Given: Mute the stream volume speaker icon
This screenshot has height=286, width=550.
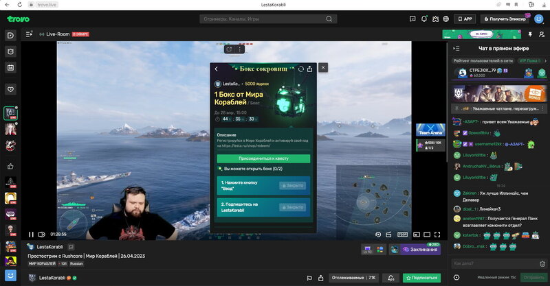Looking at the screenshot, I should [x=43, y=234].
